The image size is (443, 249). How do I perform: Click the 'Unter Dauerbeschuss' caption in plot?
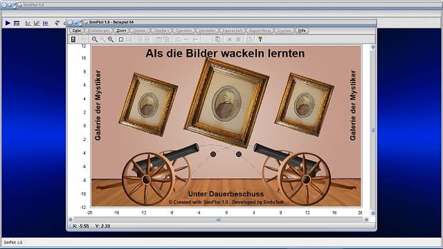(x=226, y=194)
